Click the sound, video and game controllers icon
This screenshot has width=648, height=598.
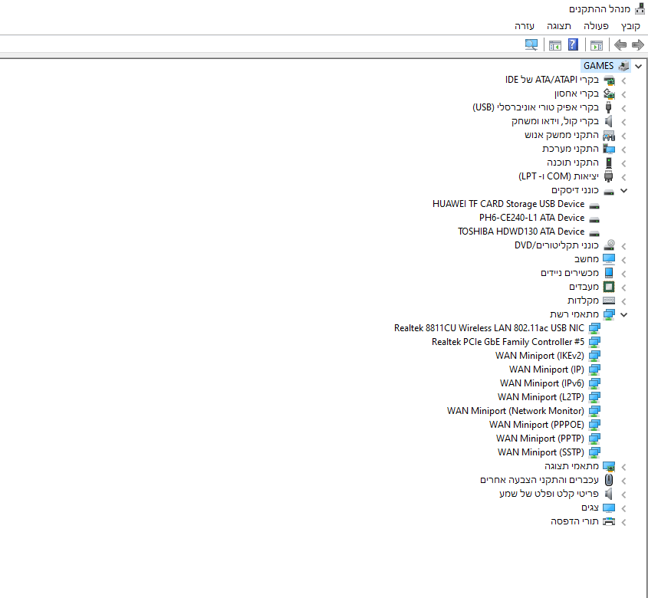(x=608, y=121)
